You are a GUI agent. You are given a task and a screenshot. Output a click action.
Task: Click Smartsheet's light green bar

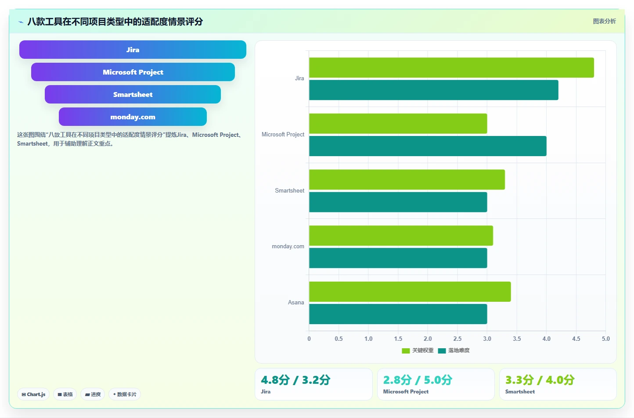coord(407,180)
